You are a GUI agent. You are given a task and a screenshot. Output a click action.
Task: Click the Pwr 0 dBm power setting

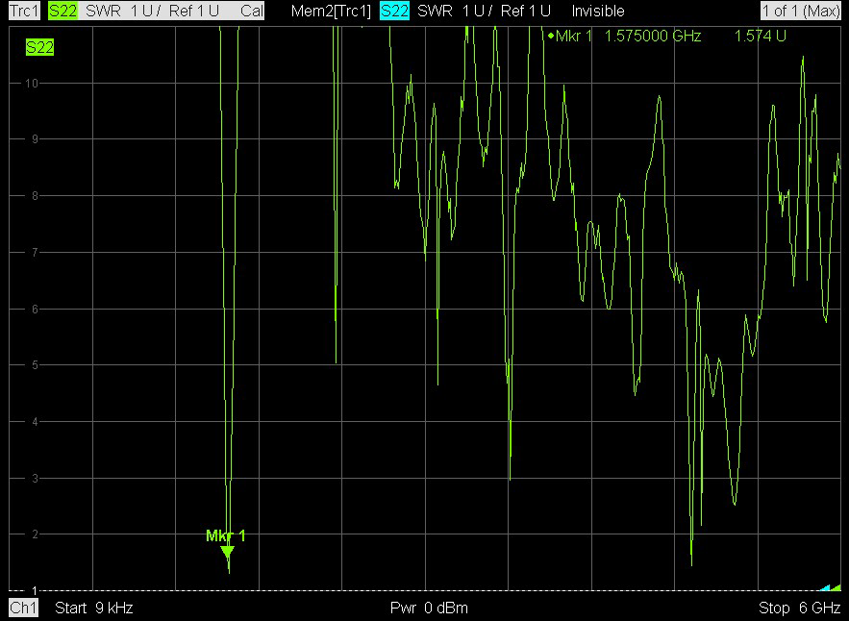click(429, 609)
